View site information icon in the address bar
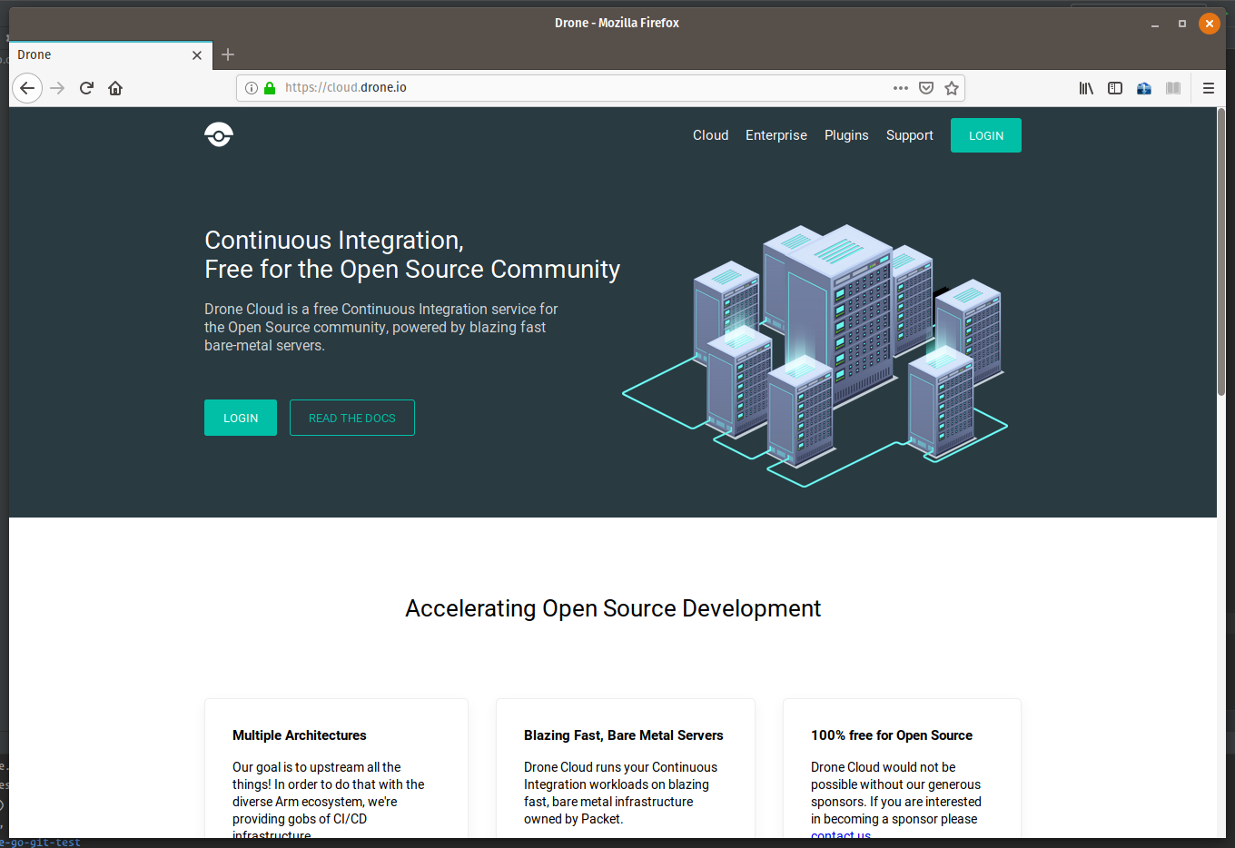1235x848 pixels. (x=252, y=88)
